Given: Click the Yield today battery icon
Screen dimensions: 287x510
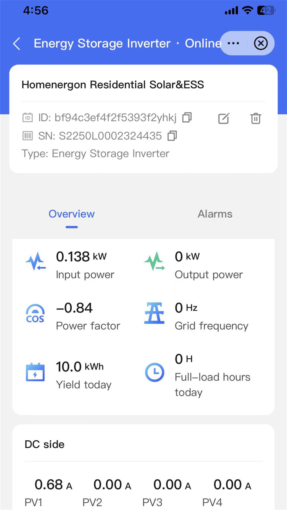Looking at the screenshot, I should point(35,372).
